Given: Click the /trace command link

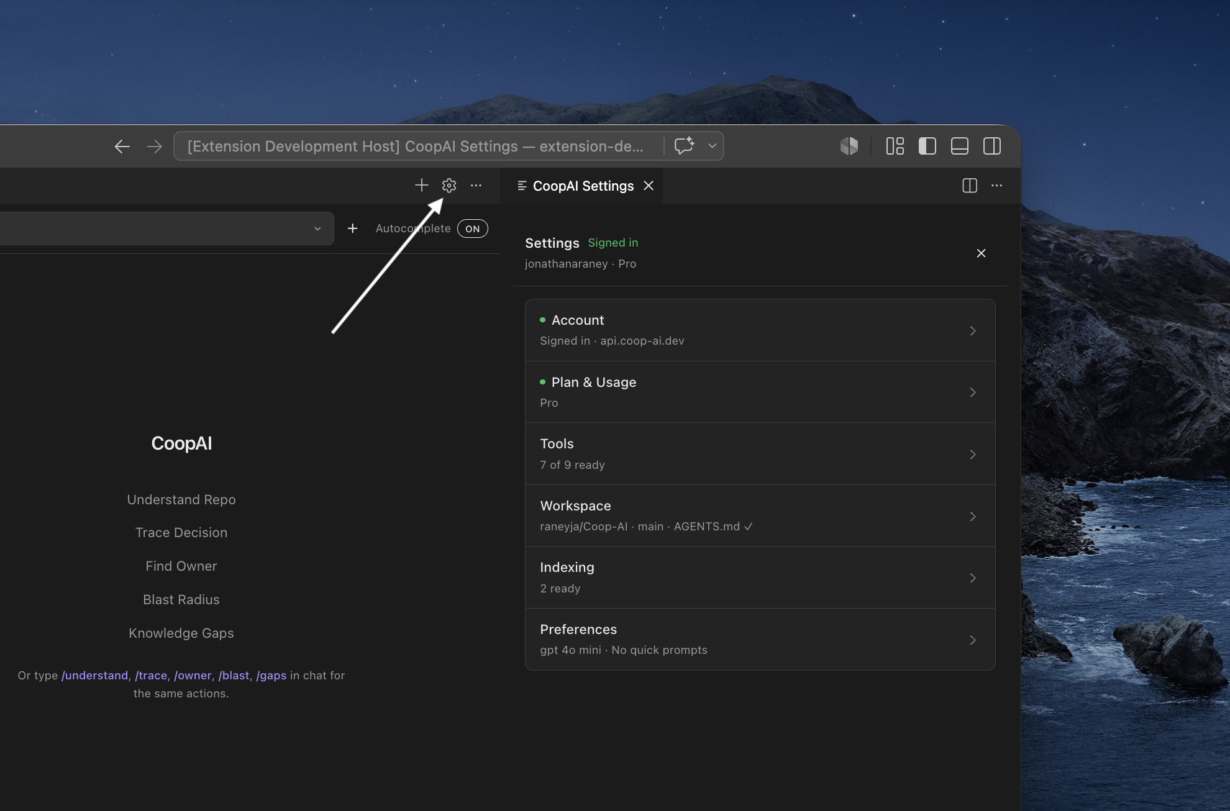Looking at the screenshot, I should pyautogui.click(x=151, y=675).
